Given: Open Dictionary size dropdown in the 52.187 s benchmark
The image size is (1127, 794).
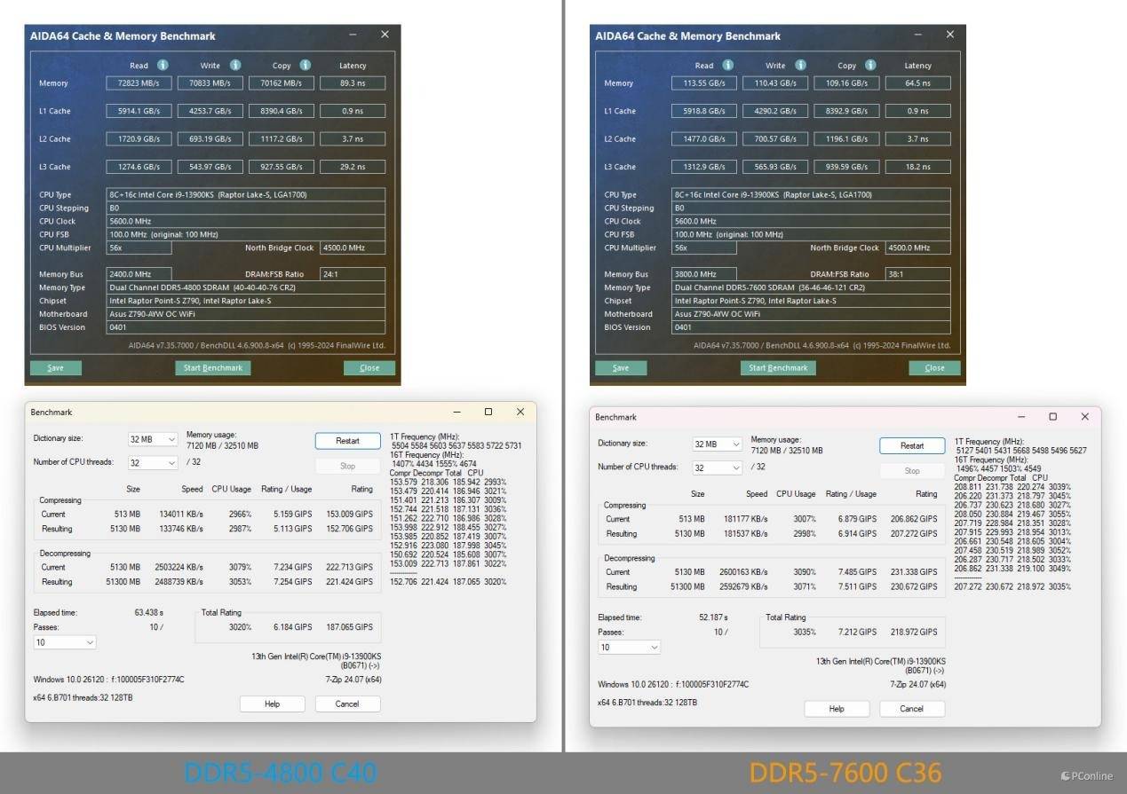Looking at the screenshot, I should pyautogui.click(x=718, y=444).
